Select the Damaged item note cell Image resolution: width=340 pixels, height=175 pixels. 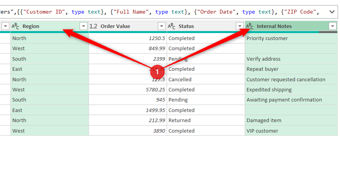point(291,121)
